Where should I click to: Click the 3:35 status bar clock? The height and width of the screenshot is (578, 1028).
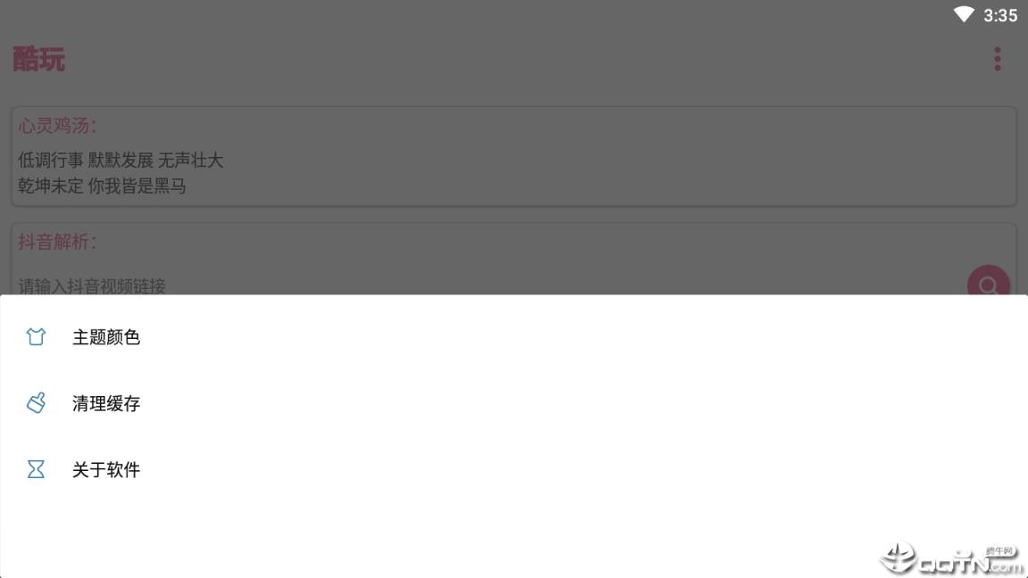[1000, 15]
